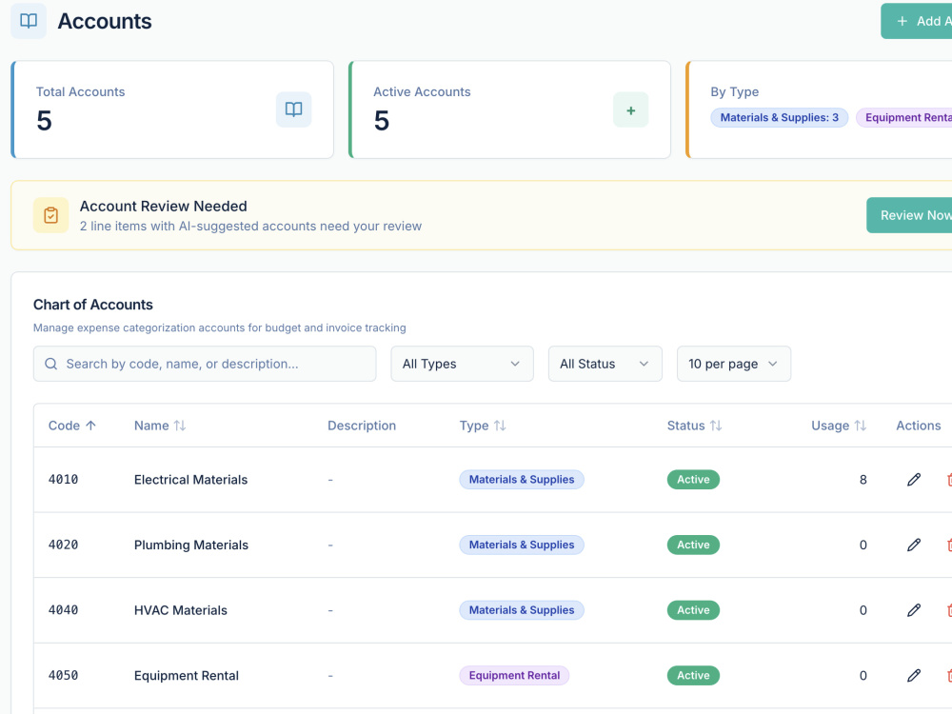Click Equipment Rental type tag in row 4050
The height and width of the screenshot is (714, 952).
[514, 675]
